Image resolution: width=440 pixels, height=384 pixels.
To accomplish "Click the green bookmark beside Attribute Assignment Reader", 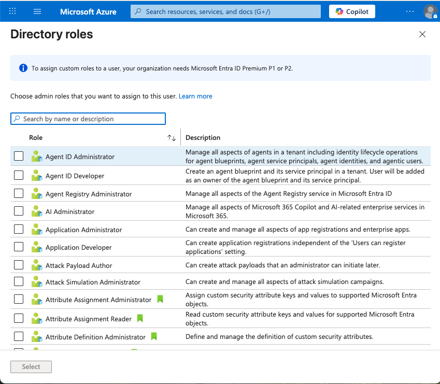I will coord(140,319).
